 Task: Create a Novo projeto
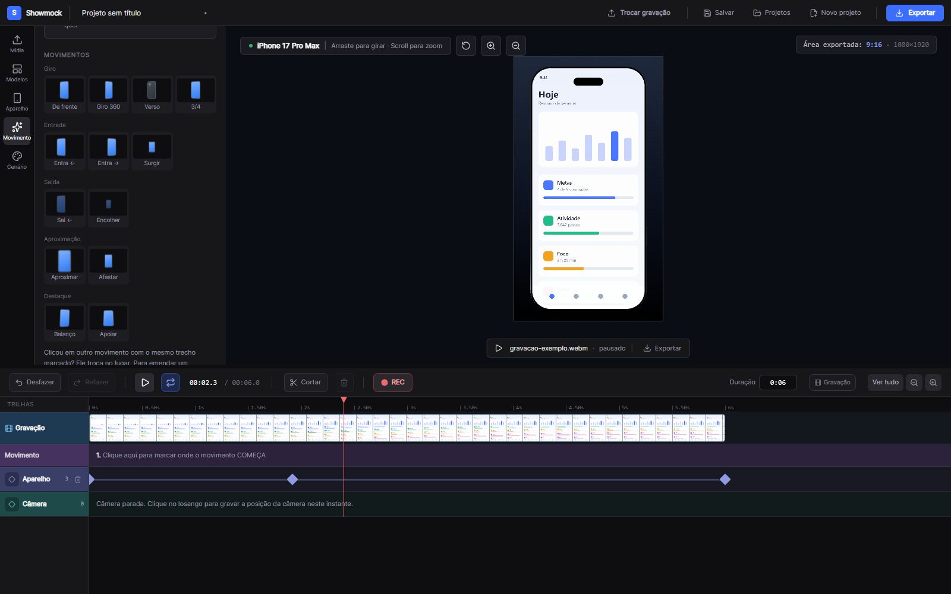pyautogui.click(x=835, y=13)
